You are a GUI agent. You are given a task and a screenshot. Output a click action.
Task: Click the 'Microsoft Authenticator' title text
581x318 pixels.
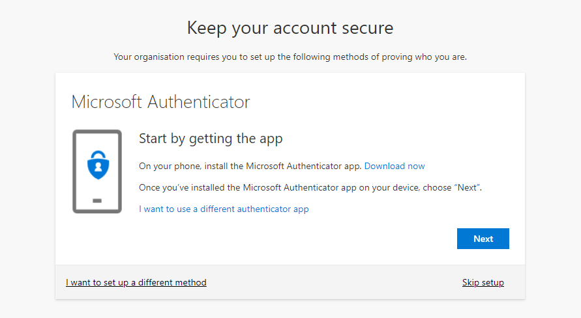tap(161, 102)
